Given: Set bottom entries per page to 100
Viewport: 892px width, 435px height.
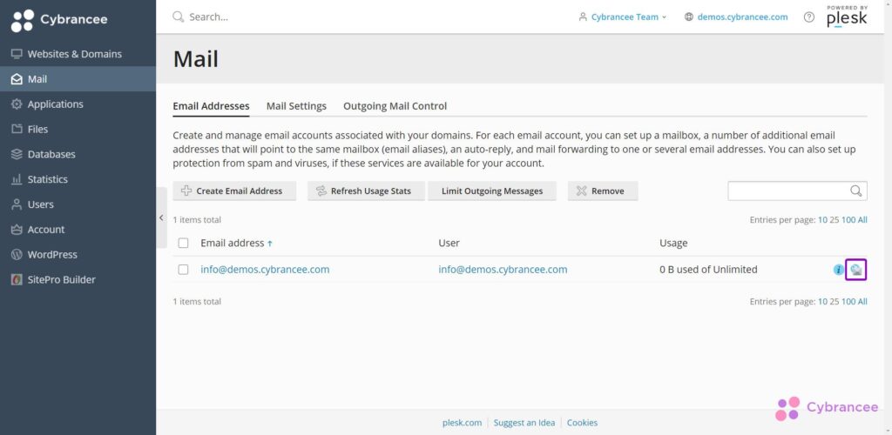Looking at the screenshot, I should coord(848,302).
